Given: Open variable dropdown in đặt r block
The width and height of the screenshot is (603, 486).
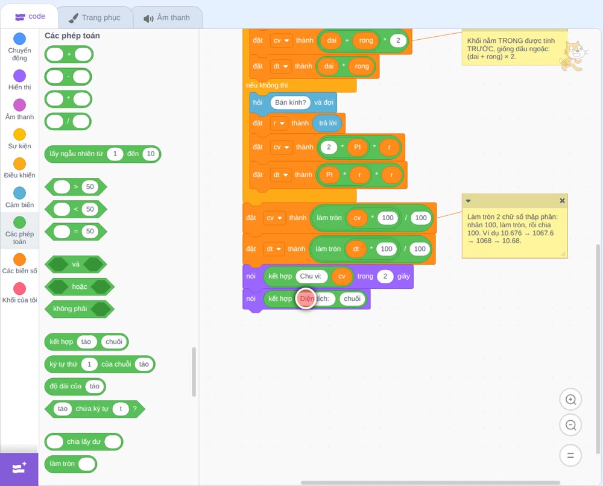Looking at the screenshot, I should pos(279,124).
